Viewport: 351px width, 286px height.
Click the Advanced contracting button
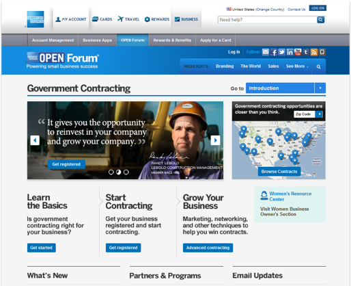click(x=208, y=248)
